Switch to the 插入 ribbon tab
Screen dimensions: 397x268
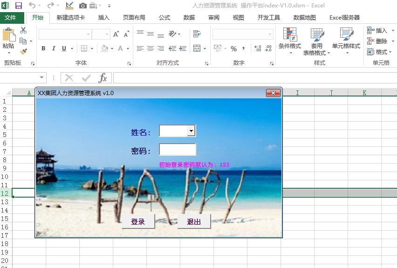[x=104, y=18]
